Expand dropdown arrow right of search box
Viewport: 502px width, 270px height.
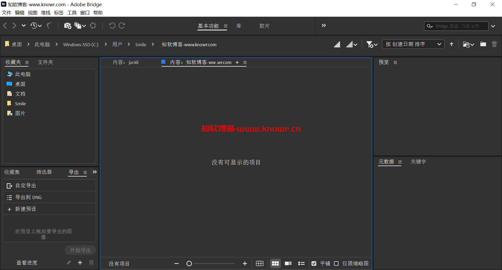pos(493,26)
